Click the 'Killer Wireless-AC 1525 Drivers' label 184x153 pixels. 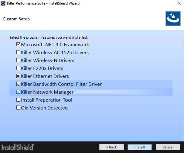tap(55, 52)
